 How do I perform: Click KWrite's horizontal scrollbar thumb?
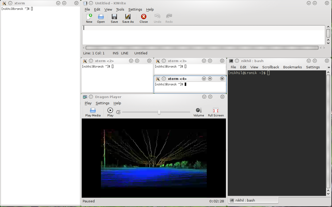[x=202, y=48]
